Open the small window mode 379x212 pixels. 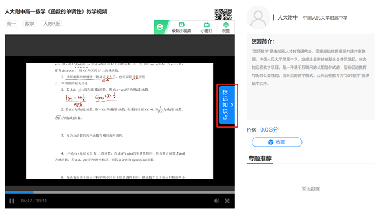pos(206,28)
